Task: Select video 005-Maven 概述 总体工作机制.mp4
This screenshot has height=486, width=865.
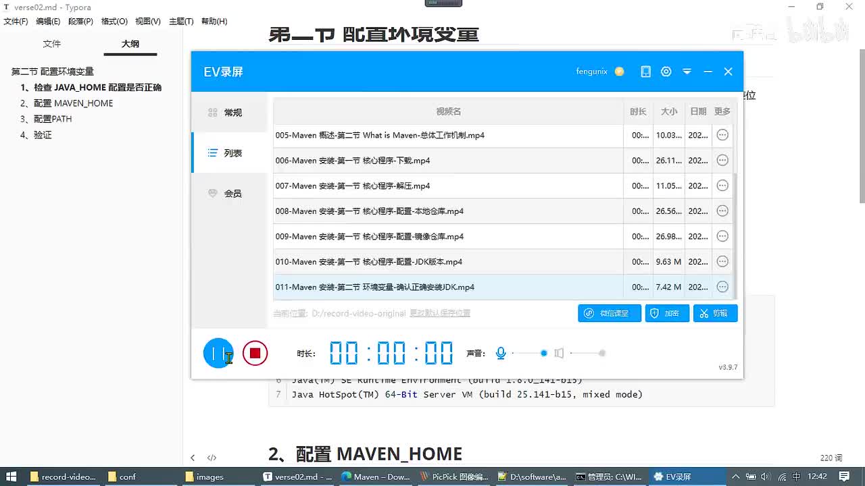Action: click(503, 135)
